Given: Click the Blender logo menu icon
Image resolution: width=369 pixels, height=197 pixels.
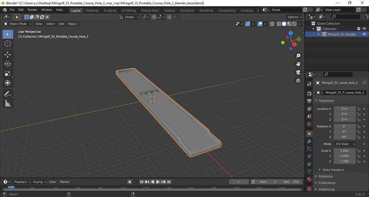Looking at the screenshot, I should (5, 10).
